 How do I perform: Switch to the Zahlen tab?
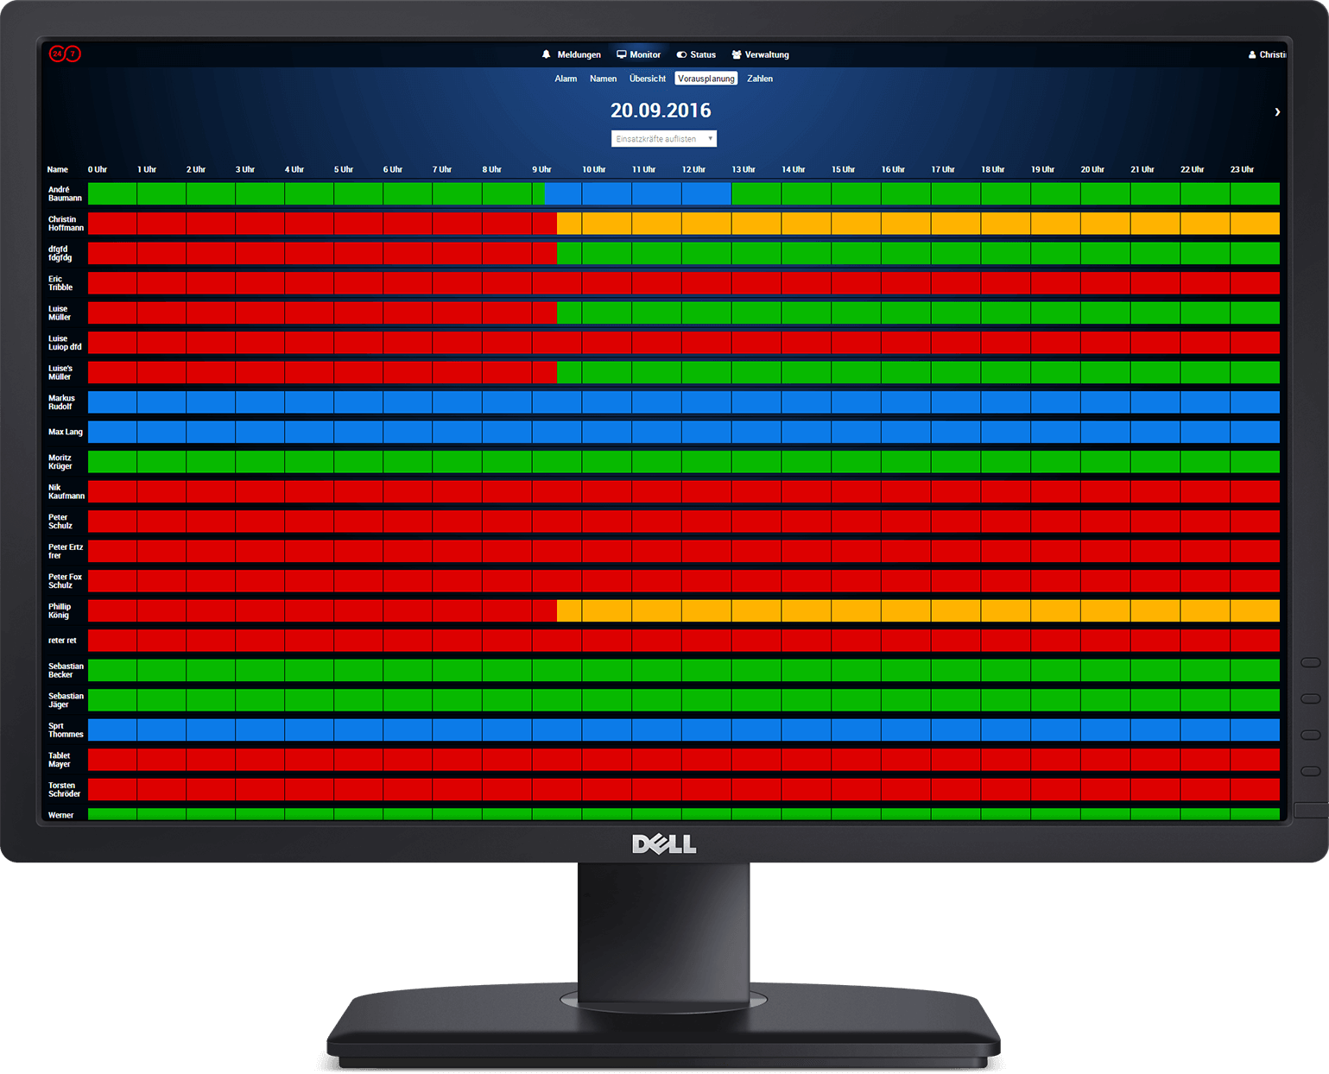[760, 79]
